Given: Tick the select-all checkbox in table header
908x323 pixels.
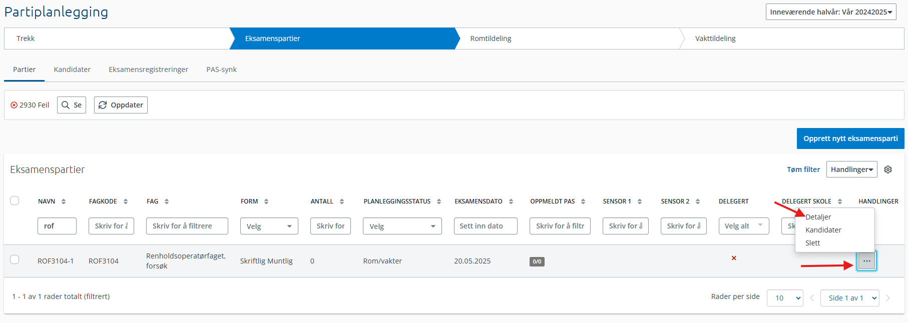Looking at the screenshot, I should pos(15,200).
